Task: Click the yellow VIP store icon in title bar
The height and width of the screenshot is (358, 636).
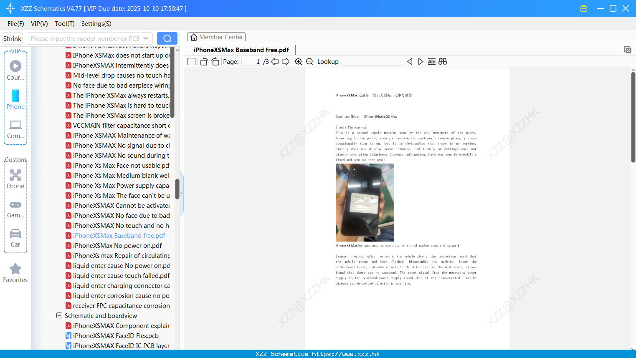Action: coord(584,8)
